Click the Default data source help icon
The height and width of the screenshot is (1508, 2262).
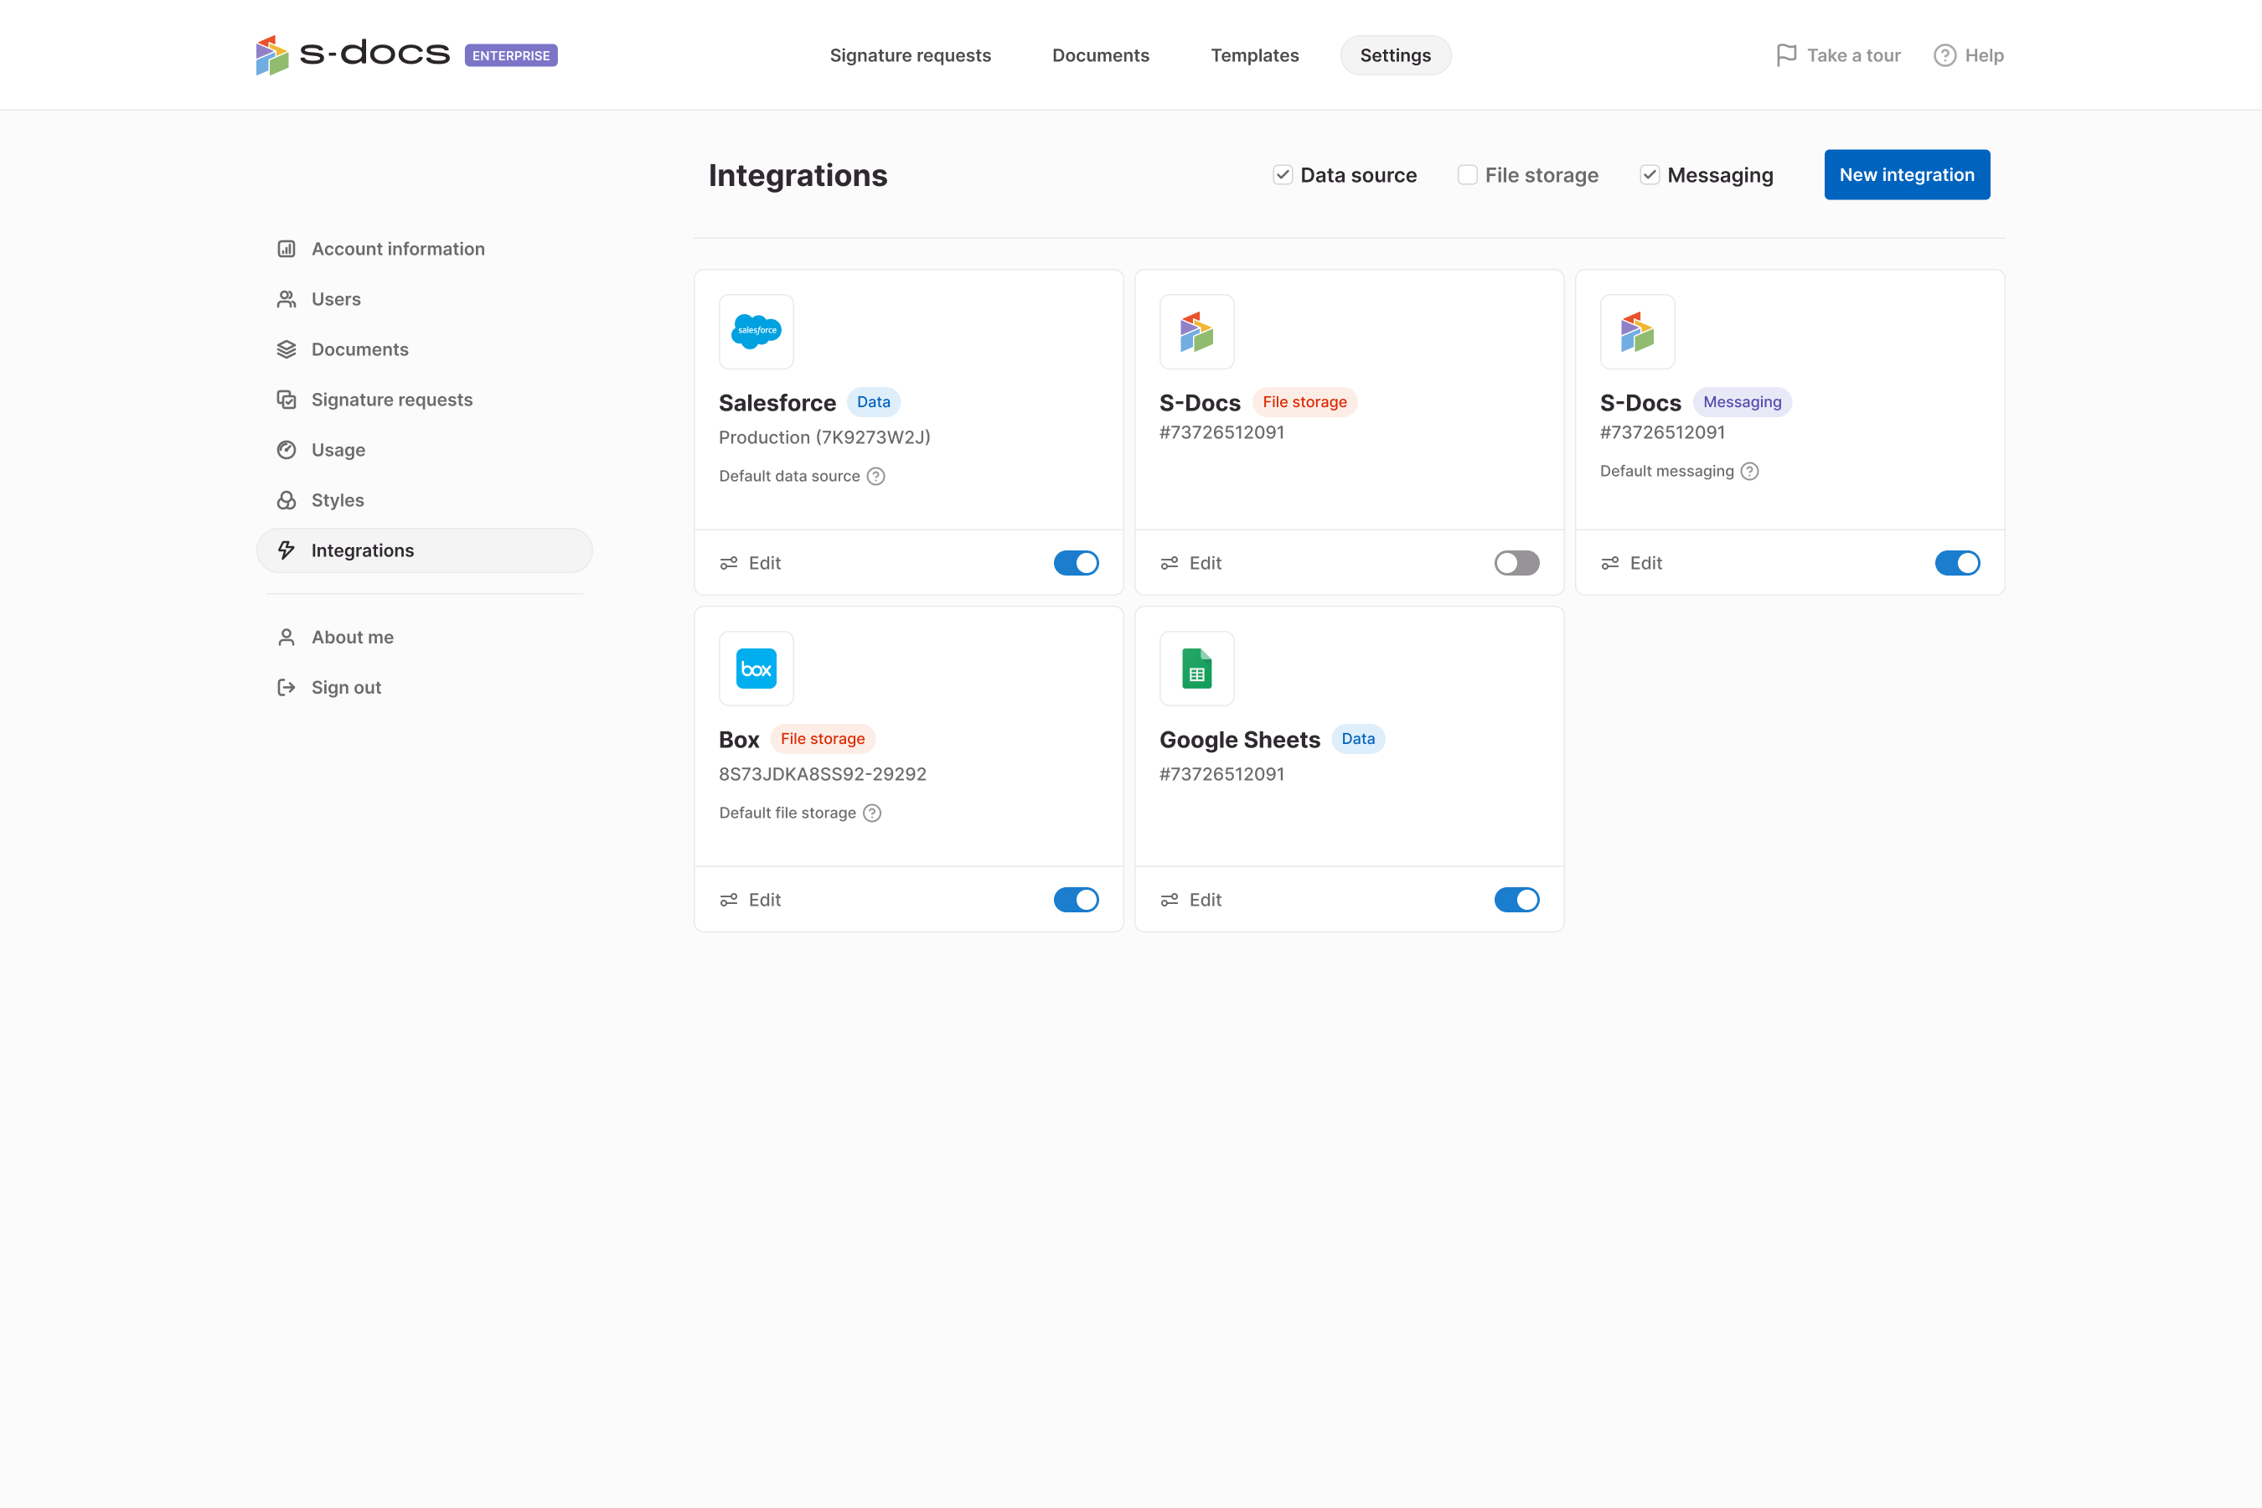click(875, 476)
